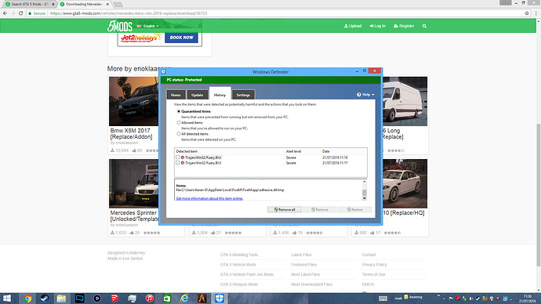Click the Remove all button
Image resolution: width=541 pixels, height=304 pixels.
285,209
